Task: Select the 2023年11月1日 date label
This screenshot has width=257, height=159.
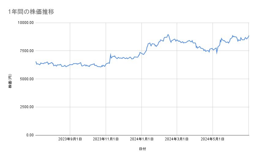Action: point(106,139)
